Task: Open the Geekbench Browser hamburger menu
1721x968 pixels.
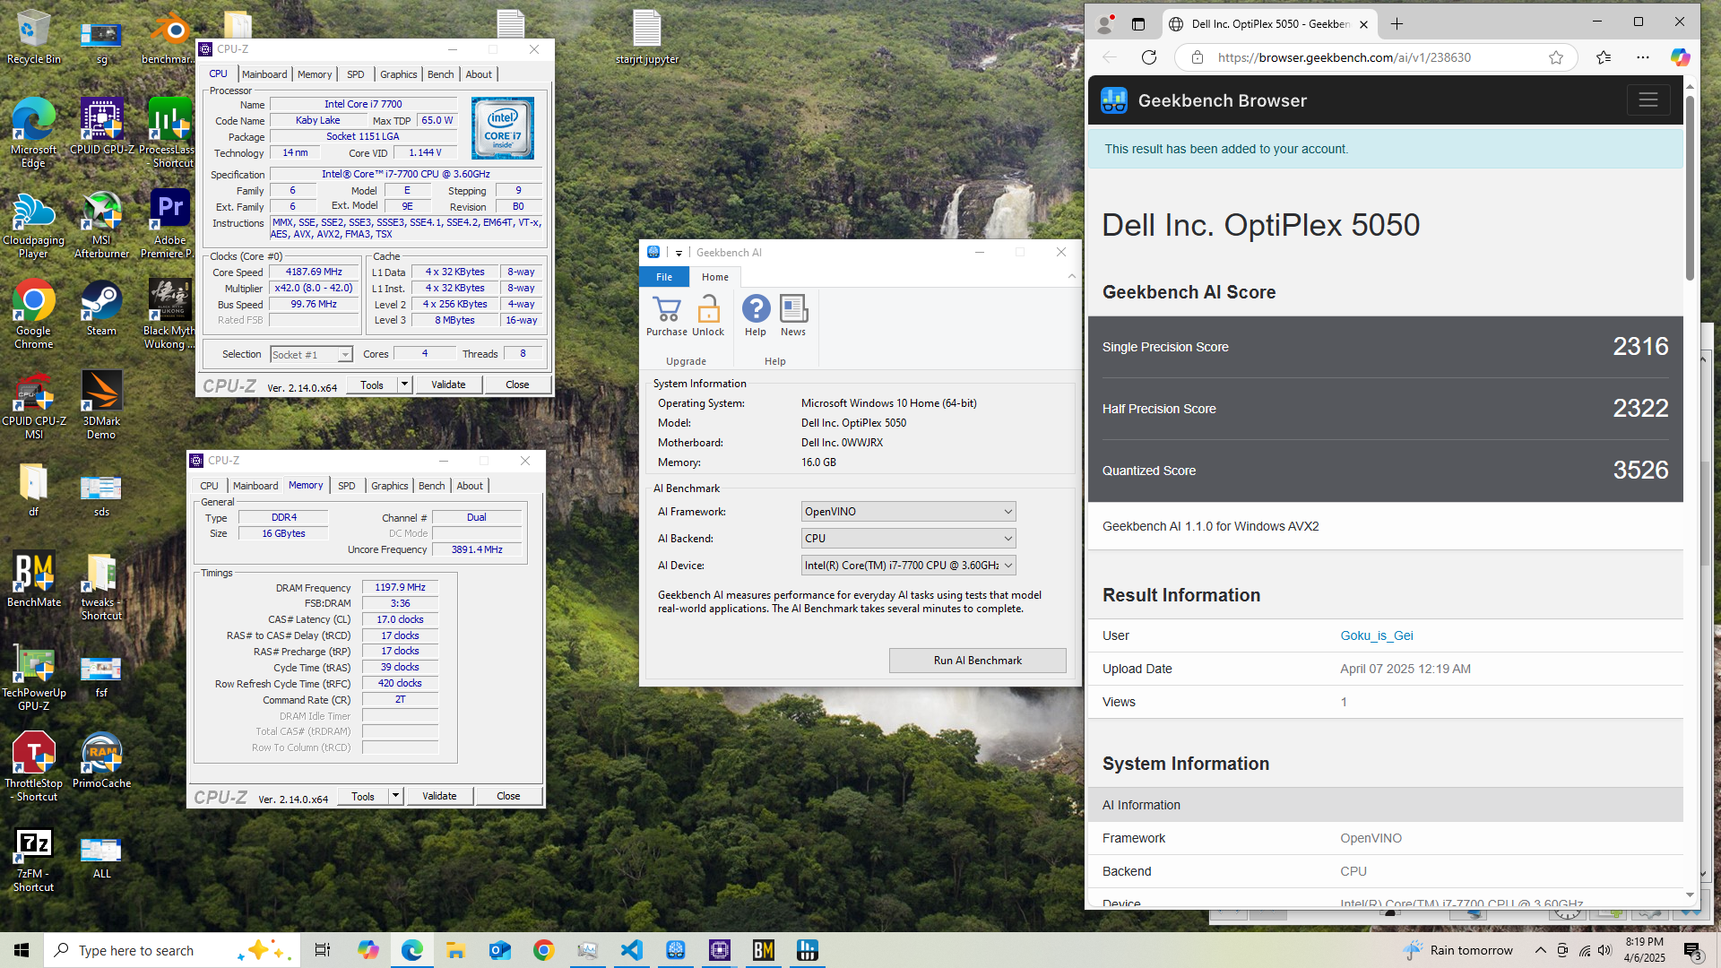Action: [1647, 100]
